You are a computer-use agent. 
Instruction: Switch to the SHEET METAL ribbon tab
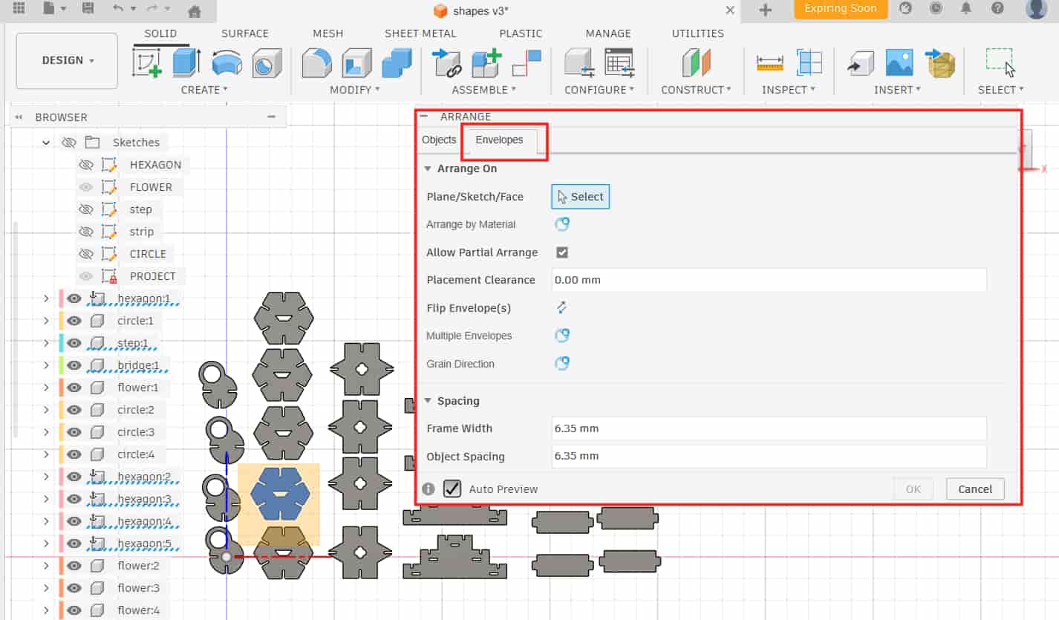pyautogui.click(x=420, y=33)
